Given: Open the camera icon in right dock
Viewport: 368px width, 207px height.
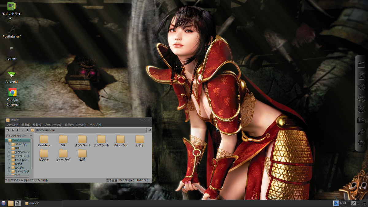Looking at the screenshot, I should coord(361,120).
